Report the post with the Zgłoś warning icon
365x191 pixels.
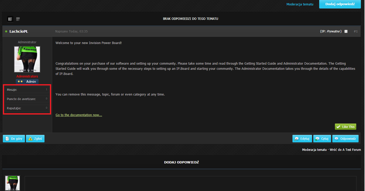point(35,139)
